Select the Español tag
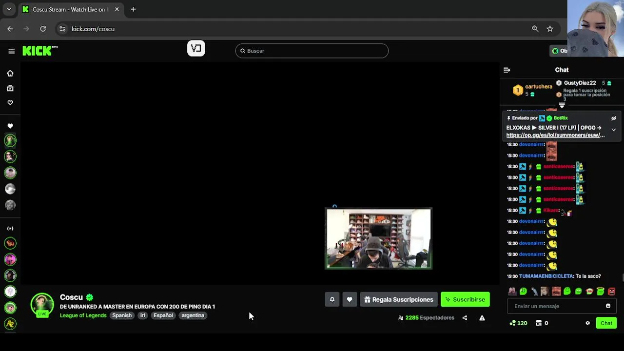The height and width of the screenshot is (351, 624). pyautogui.click(x=163, y=315)
